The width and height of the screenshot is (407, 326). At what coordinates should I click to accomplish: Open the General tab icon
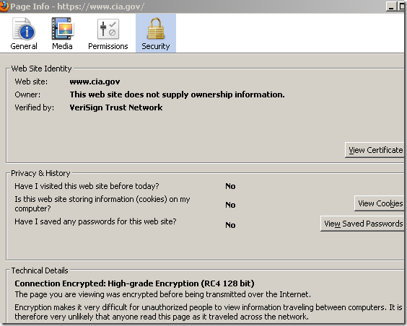[x=24, y=29]
